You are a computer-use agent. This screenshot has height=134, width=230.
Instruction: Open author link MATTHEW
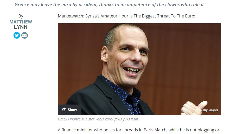(21, 22)
